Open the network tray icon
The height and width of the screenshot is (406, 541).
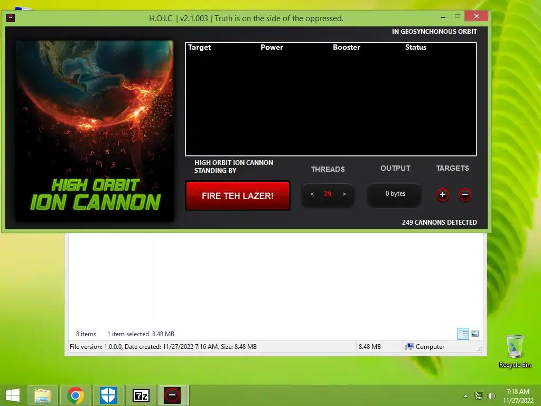pos(479,396)
